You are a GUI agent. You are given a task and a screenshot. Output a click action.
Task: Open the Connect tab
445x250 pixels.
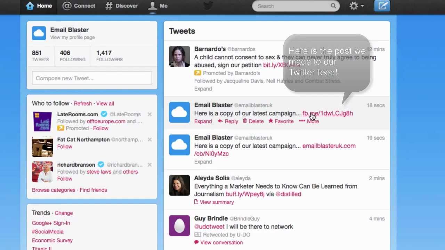(x=79, y=6)
